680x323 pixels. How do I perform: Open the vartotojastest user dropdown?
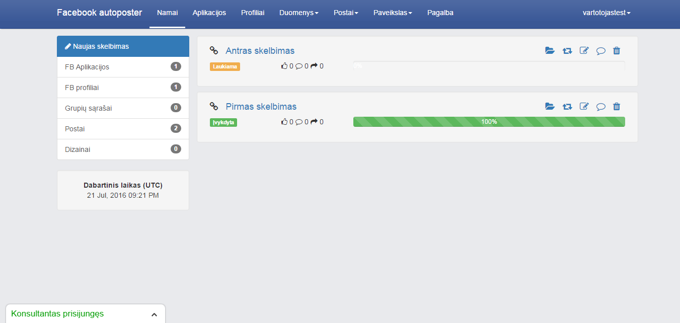pyautogui.click(x=607, y=13)
